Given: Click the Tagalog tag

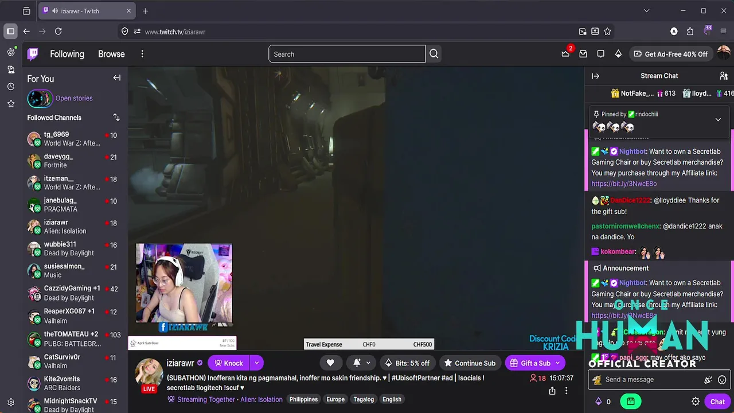Looking at the screenshot, I should pos(364,399).
